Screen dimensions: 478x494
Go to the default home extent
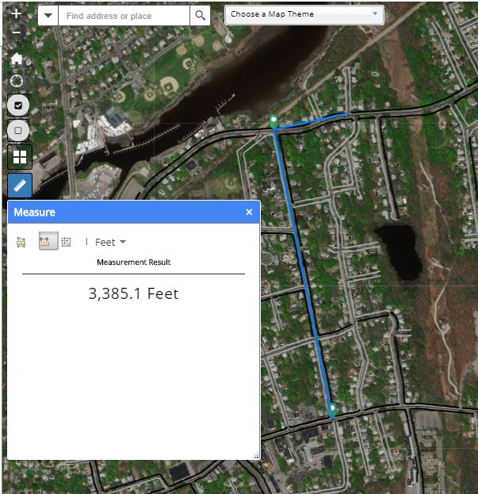[17, 58]
